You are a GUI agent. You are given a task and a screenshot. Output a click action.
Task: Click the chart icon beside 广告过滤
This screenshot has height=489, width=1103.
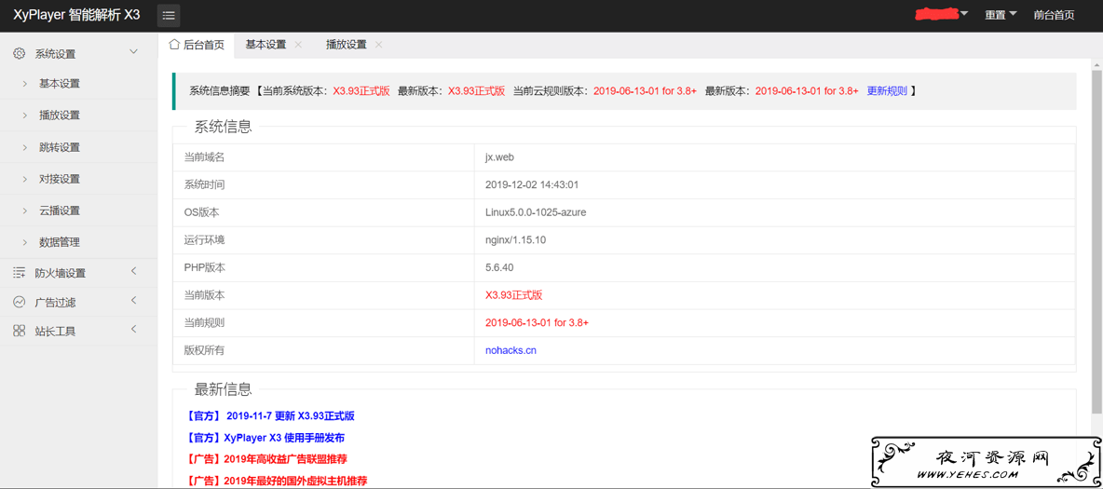pyautogui.click(x=20, y=302)
